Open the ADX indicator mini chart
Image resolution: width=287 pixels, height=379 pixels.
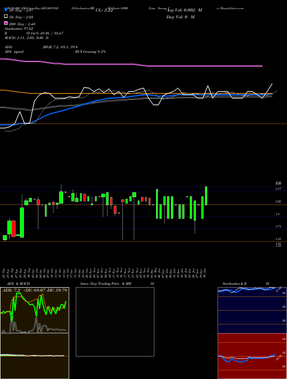pos(34,310)
